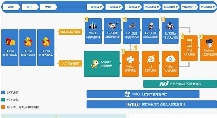Click the 手机 APP编程 label
The width and height of the screenshot is (217, 118).
(189, 52)
